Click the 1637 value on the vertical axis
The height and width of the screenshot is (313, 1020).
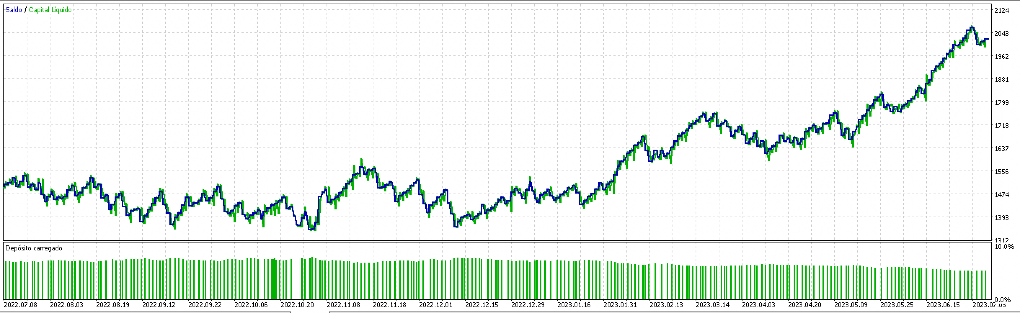pyautogui.click(x=1002, y=149)
